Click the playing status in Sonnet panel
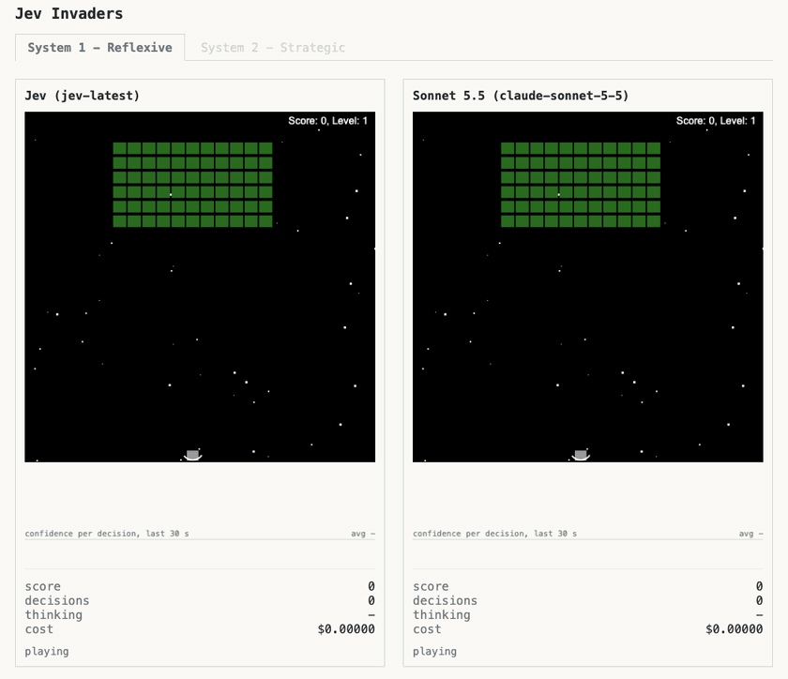Image resolution: width=788 pixels, height=679 pixels. click(434, 652)
